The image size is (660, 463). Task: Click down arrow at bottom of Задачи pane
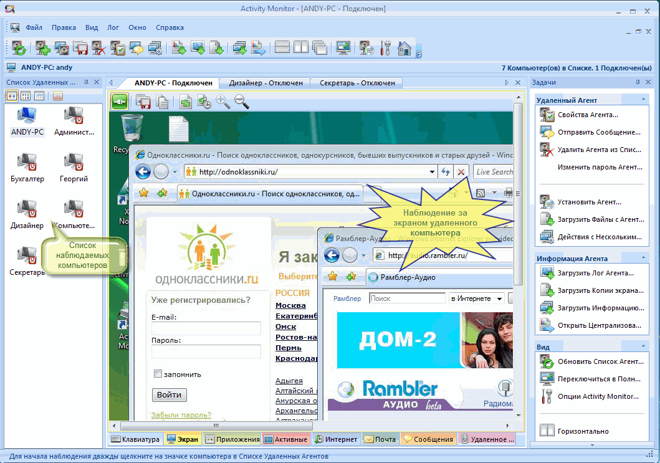[592, 445]
